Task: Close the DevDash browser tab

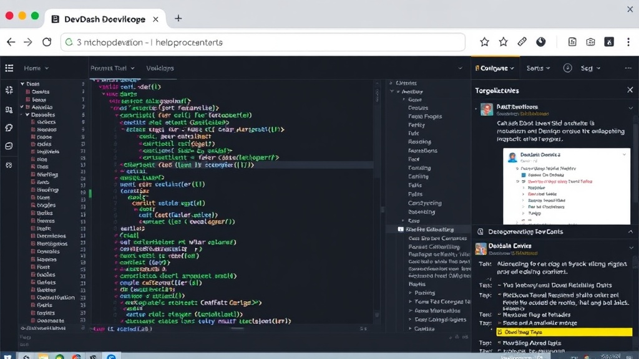Action: (155, 19)
